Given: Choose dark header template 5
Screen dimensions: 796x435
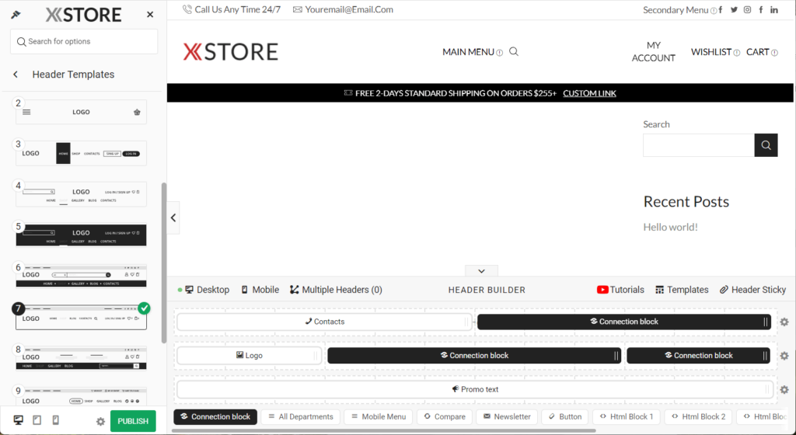Looking at the screenshot, I should tap(81, 235).
